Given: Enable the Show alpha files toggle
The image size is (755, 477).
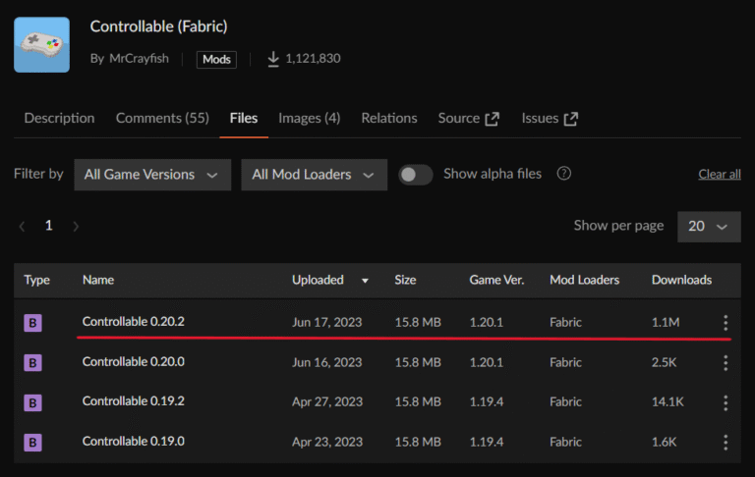Looking at the screenshot, I should pos(416,175).
